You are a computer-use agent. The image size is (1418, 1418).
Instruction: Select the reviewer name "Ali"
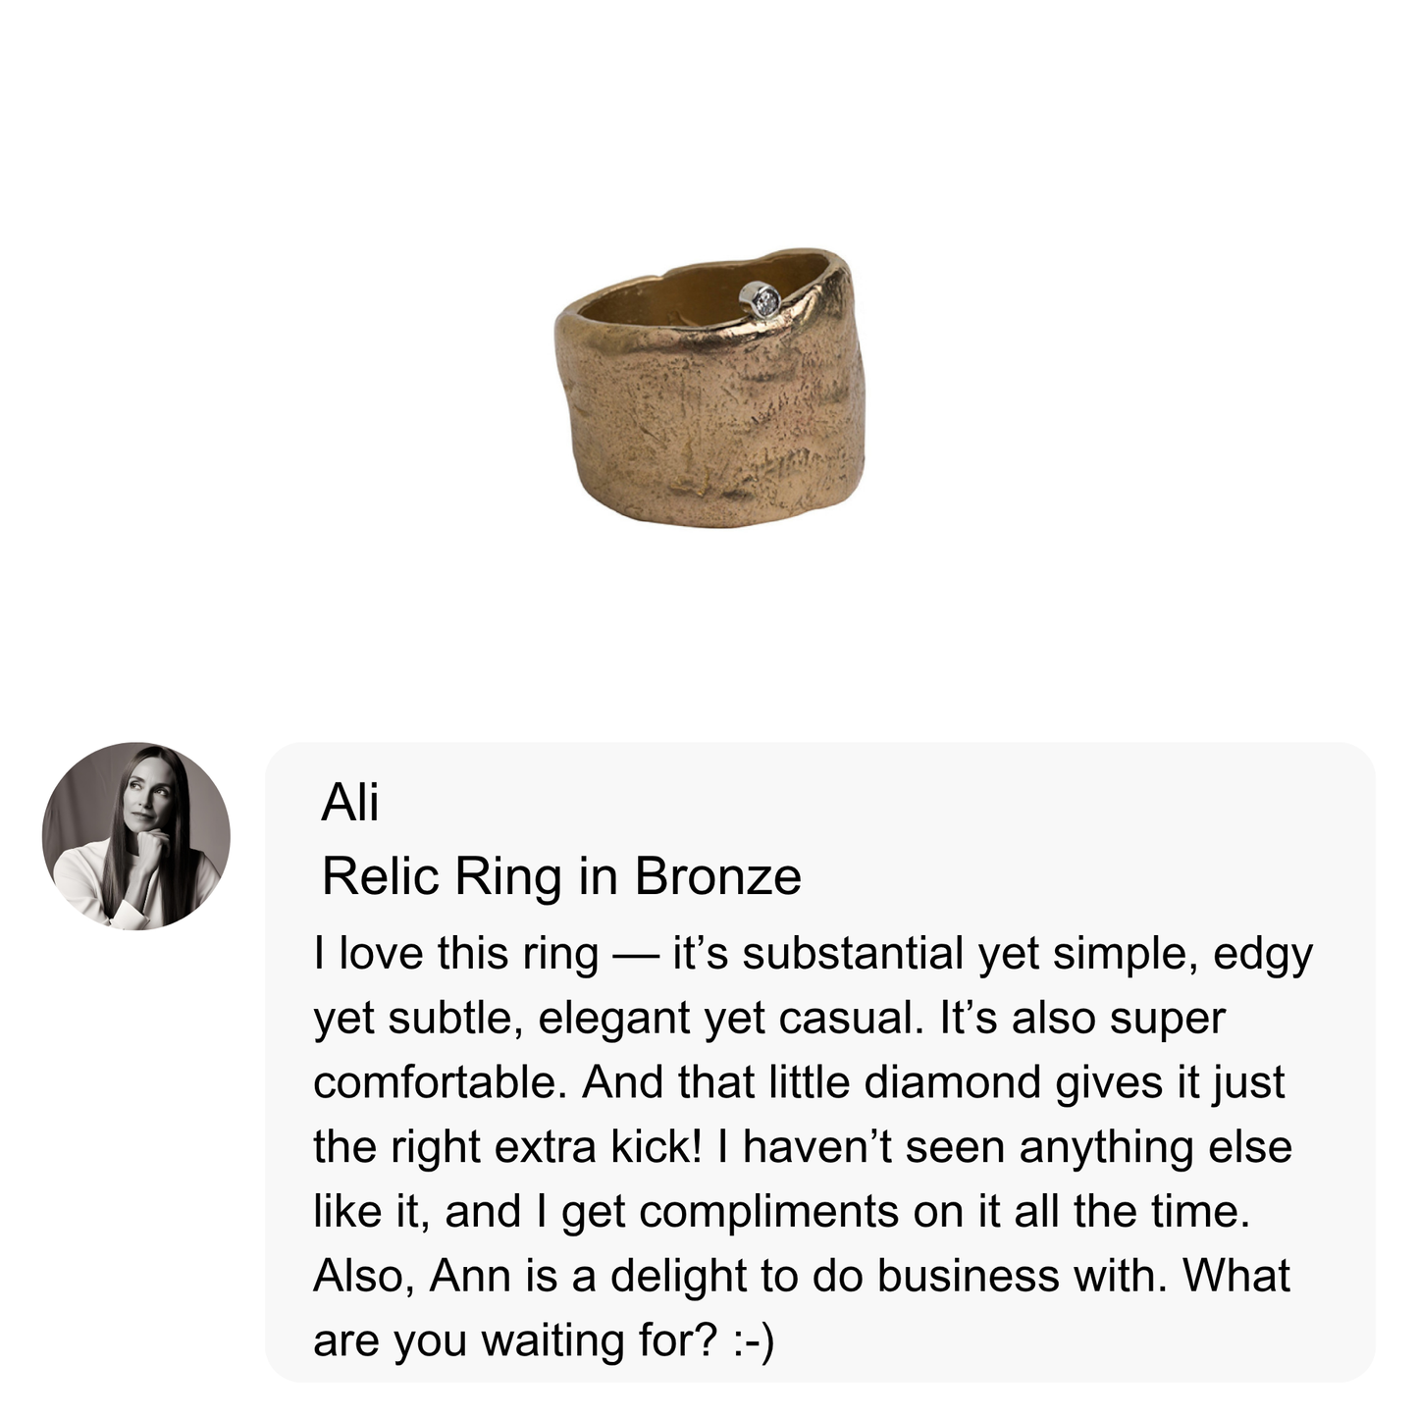(x=349, y=803)
